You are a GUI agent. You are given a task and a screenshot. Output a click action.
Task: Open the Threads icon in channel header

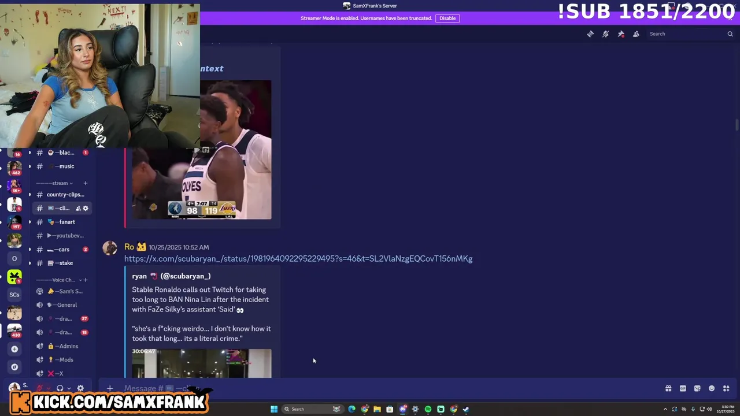590,34
